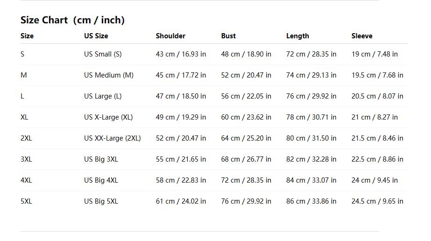Image resolution: width=431 pixels, height=241 pixels.
Task: Click the US Big 3XL cell
Action: (101, 159)
